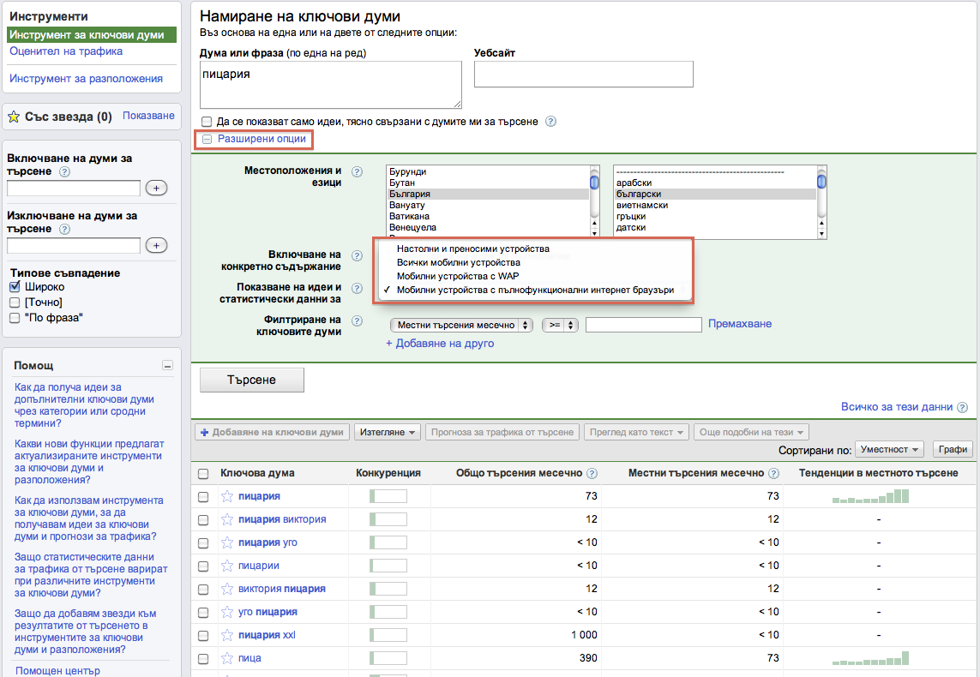
Task: Star the keyword пица
Action: (x=227, y=657)
